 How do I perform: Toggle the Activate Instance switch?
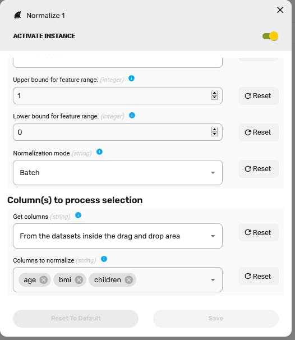click(270, 36)
